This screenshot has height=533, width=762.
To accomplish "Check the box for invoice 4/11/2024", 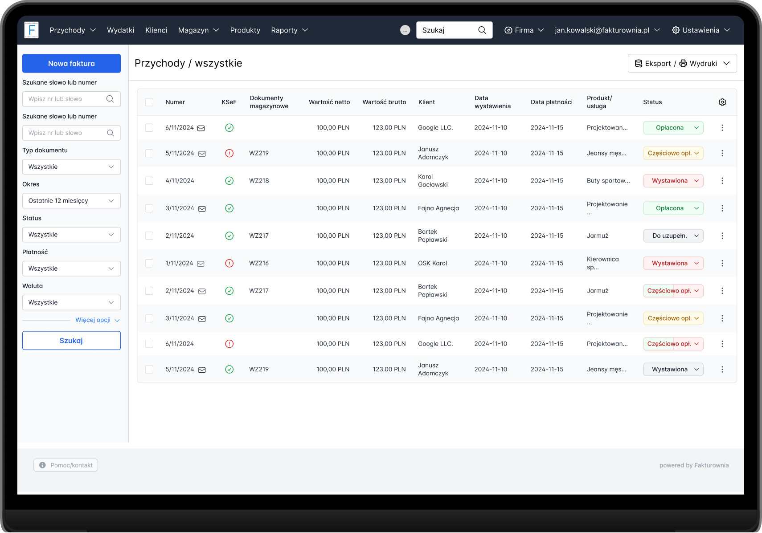I will click(x=149, y=181).
